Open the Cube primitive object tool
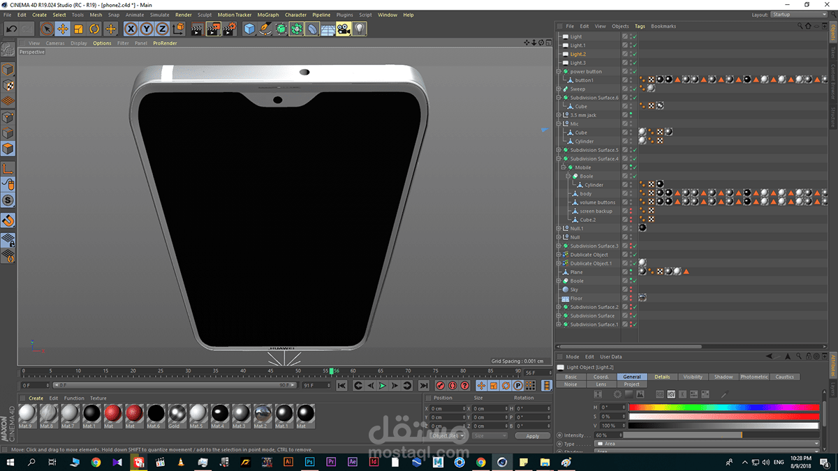 (249, 29)
